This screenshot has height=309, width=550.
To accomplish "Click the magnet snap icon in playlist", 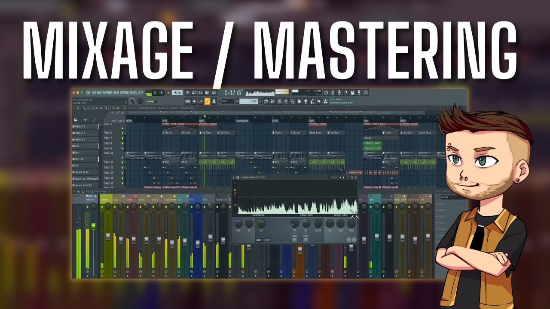I will pos(78,108).
